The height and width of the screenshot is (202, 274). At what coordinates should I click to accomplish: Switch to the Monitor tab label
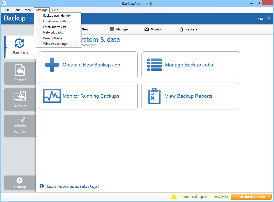tap(156, 29)
